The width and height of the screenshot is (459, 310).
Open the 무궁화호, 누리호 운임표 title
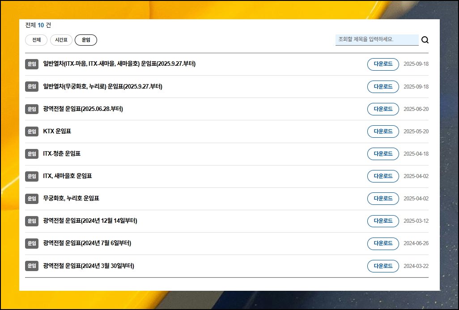click(71, 199)
